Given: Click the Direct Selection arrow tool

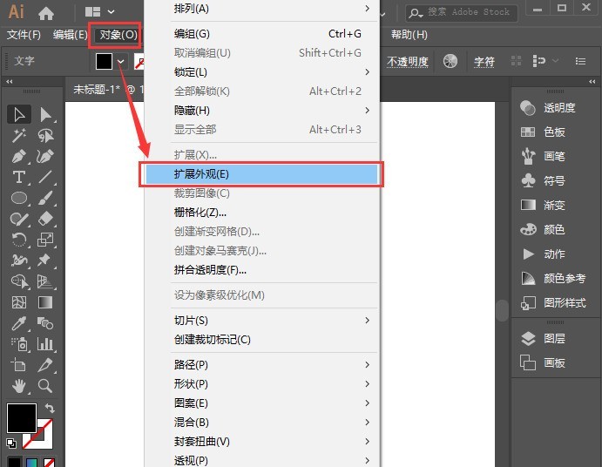Looking at the screenshot, I should (x=45, y=114).
